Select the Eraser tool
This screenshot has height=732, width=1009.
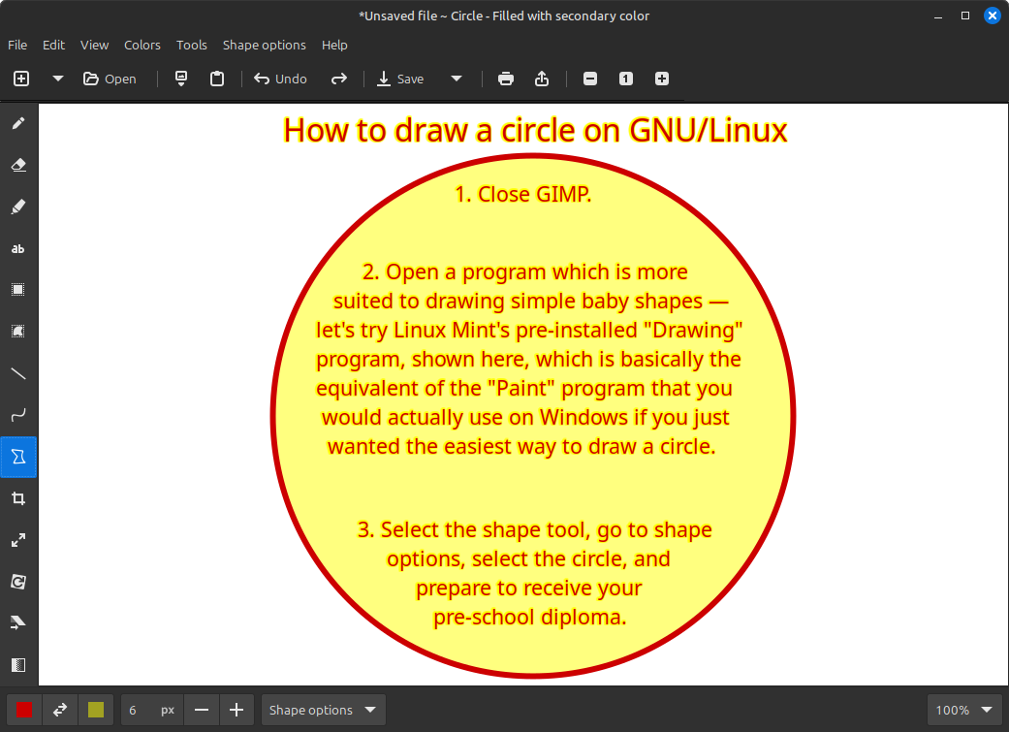click(x=18, y=165)
